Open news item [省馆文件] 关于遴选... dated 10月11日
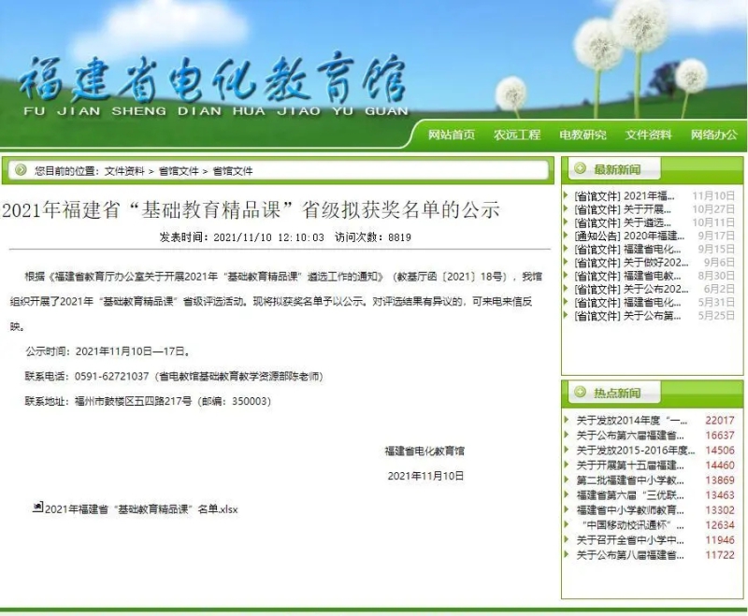The width and height of the screenshot is (748, 616). click(x=623, y=222)
